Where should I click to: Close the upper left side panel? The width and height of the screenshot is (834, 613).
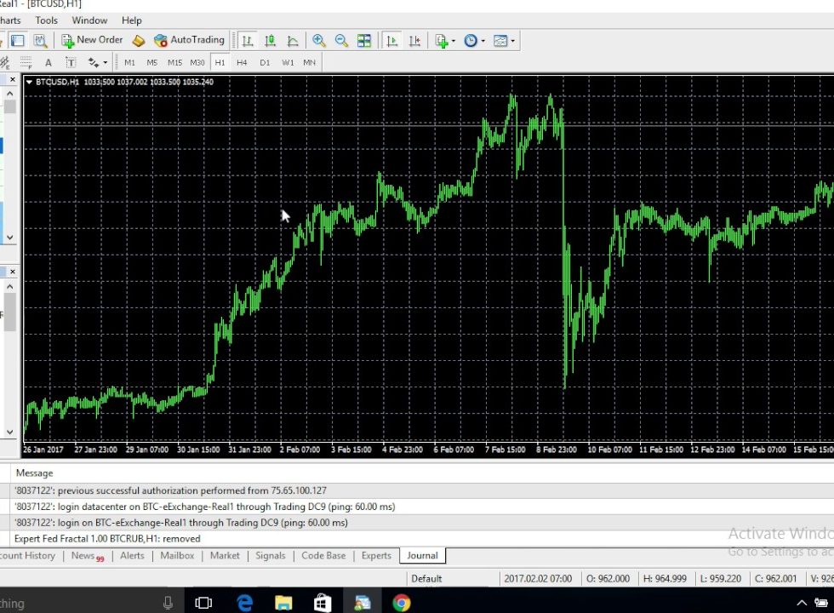(x=12, y=79)
